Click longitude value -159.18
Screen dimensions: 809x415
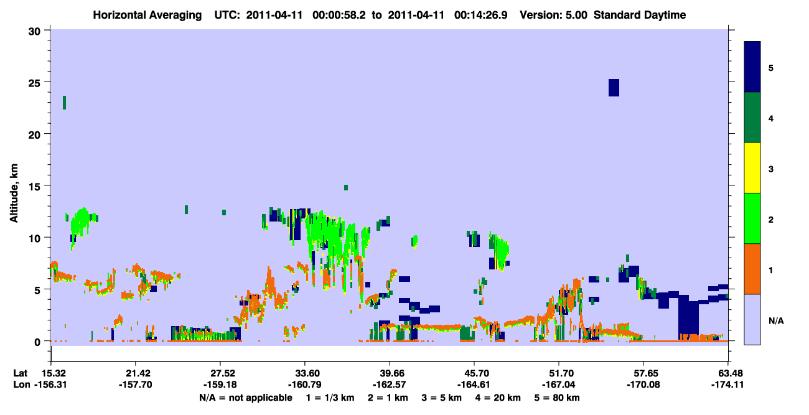tap(220, 385)
